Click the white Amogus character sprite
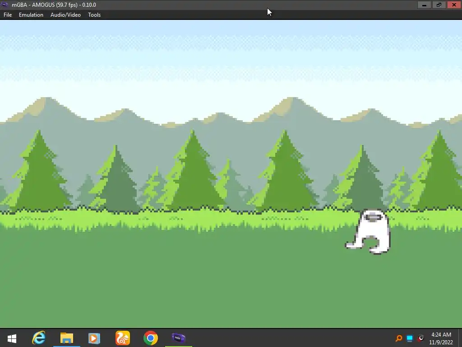Image resolution: width=462 pixels, height=347 pixels. click(x=368, y=232)
